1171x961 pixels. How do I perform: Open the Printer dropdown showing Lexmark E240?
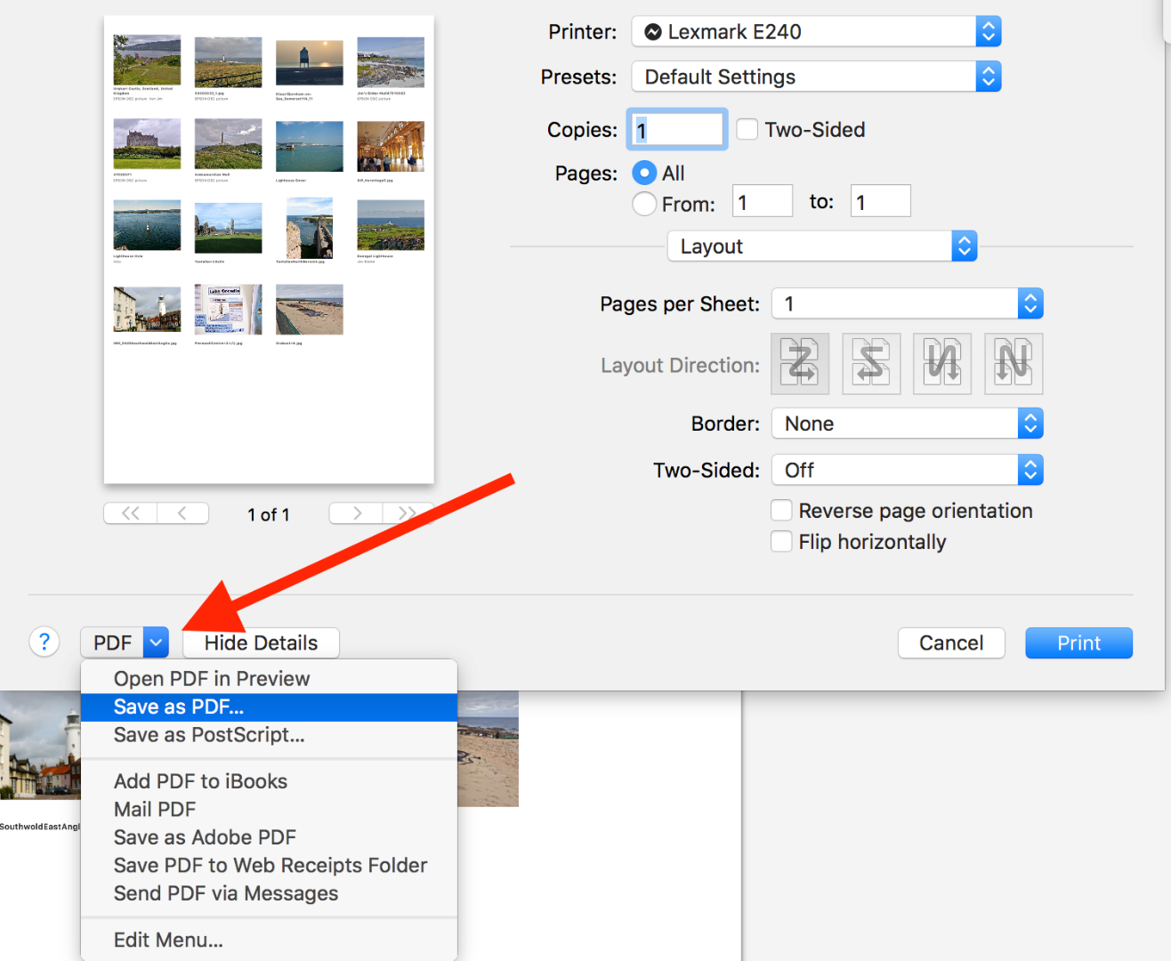[x=816, y=32]
